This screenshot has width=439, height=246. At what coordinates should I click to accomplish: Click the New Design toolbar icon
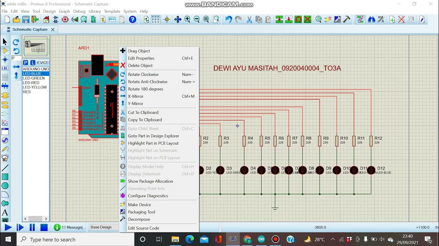pyautogui.click(x=7, y=20)
